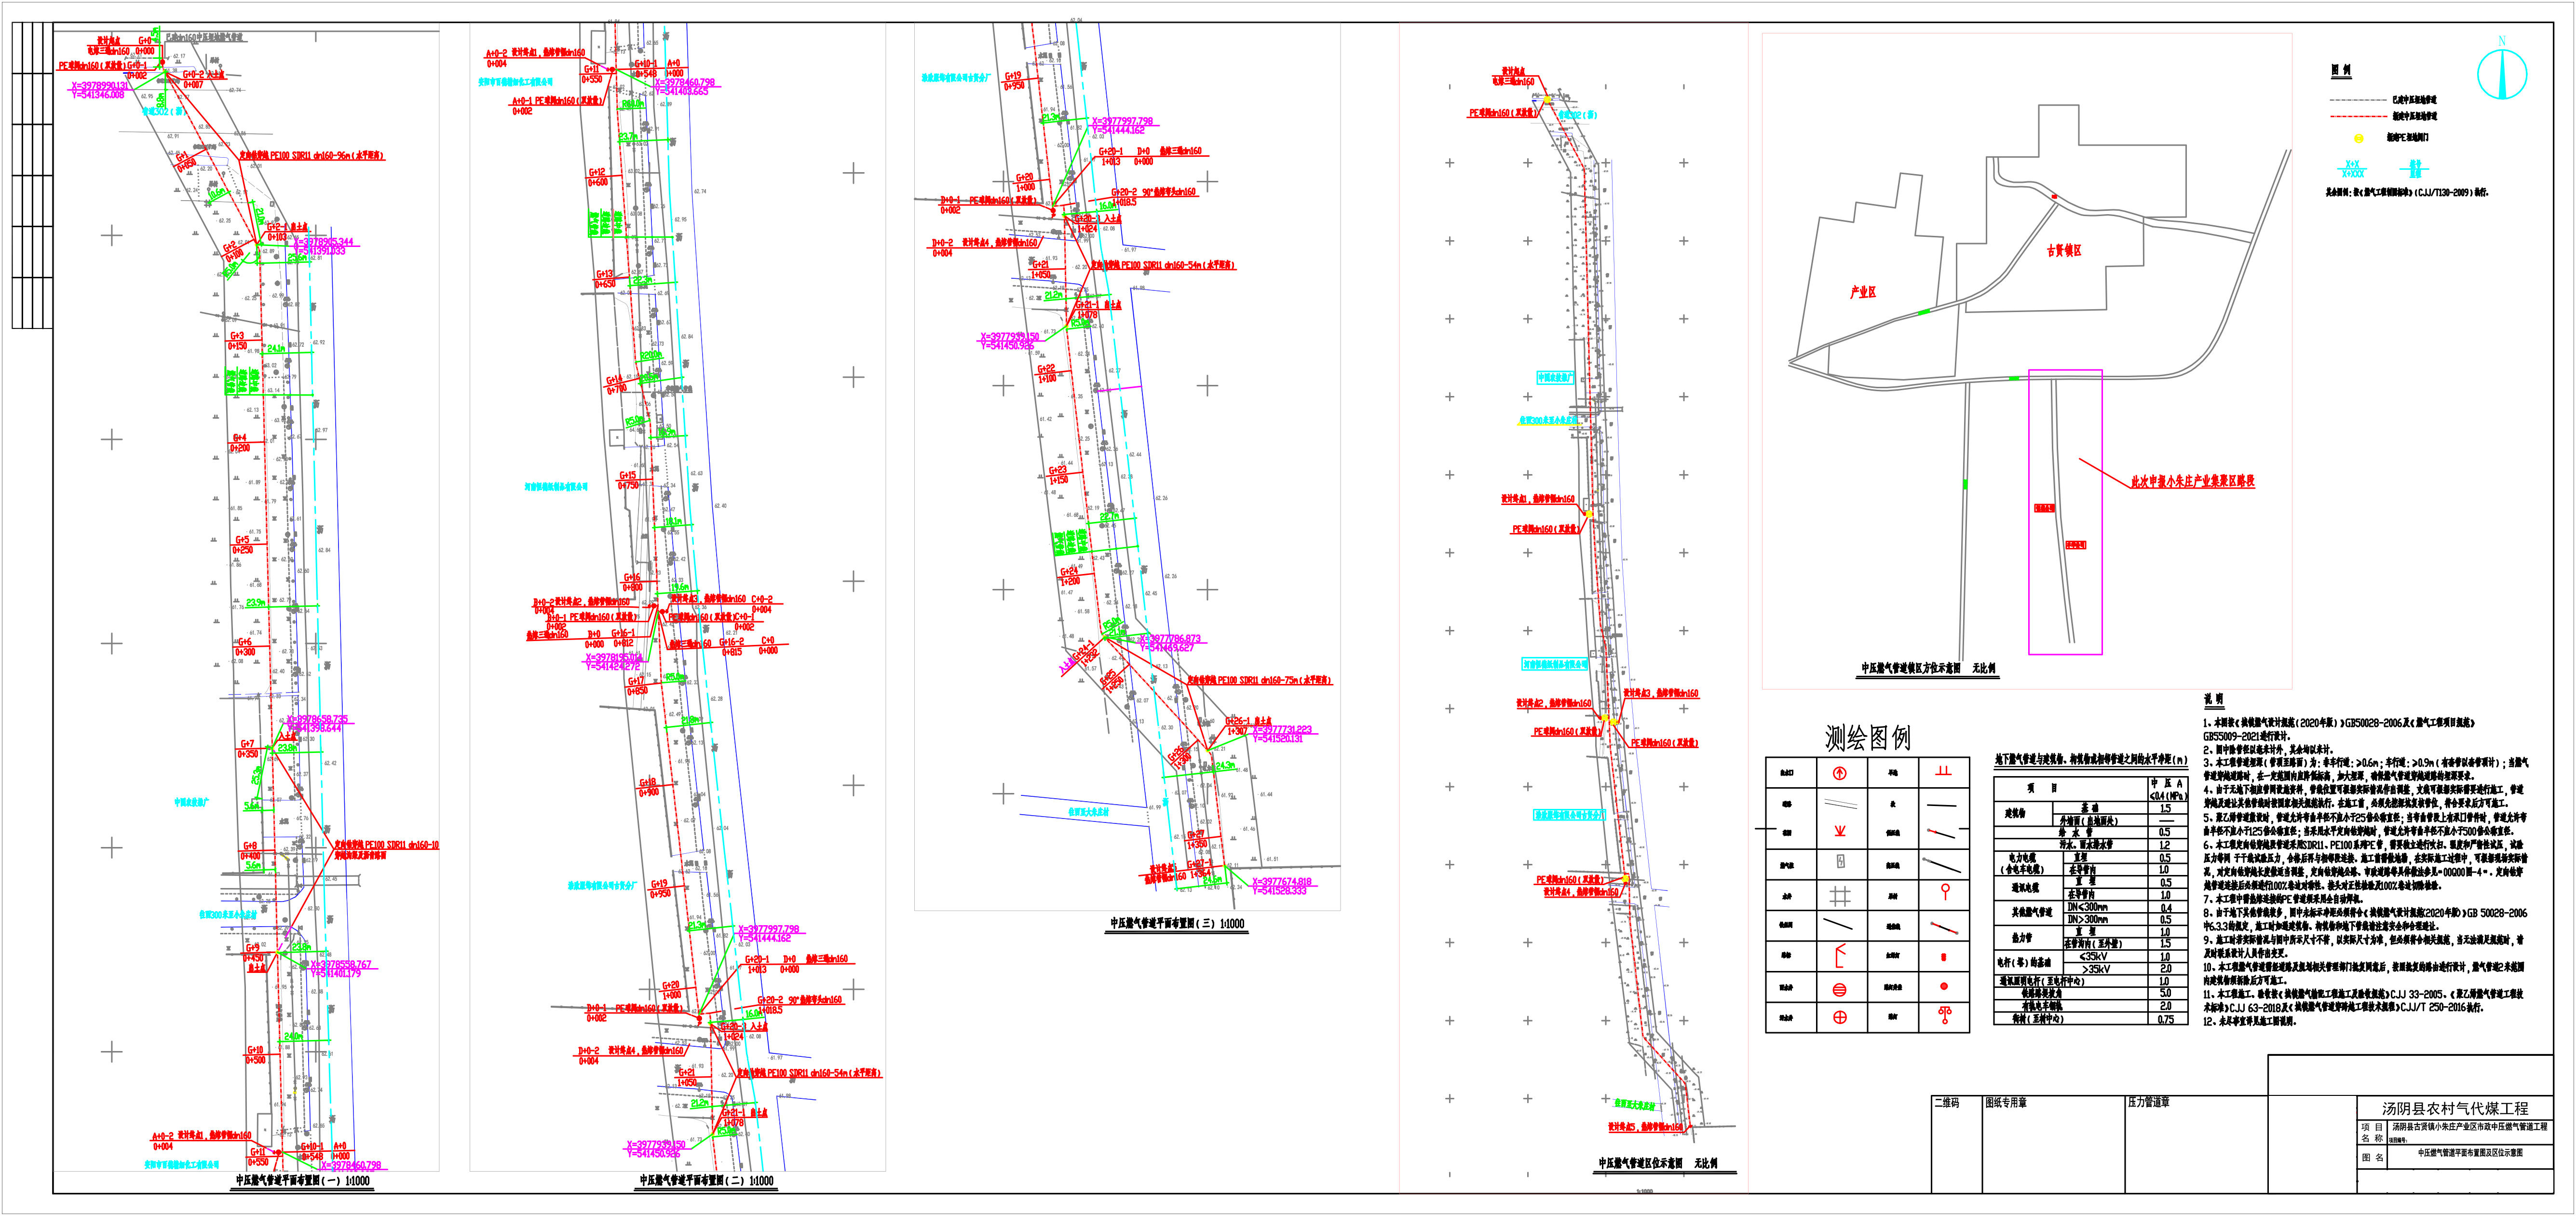Click the red dashed new pipeline legend line
2576x1216 pixels.
point(2358,117)
